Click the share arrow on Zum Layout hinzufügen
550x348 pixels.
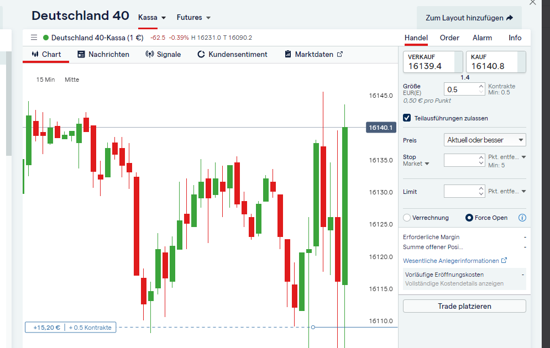point(510,18)
